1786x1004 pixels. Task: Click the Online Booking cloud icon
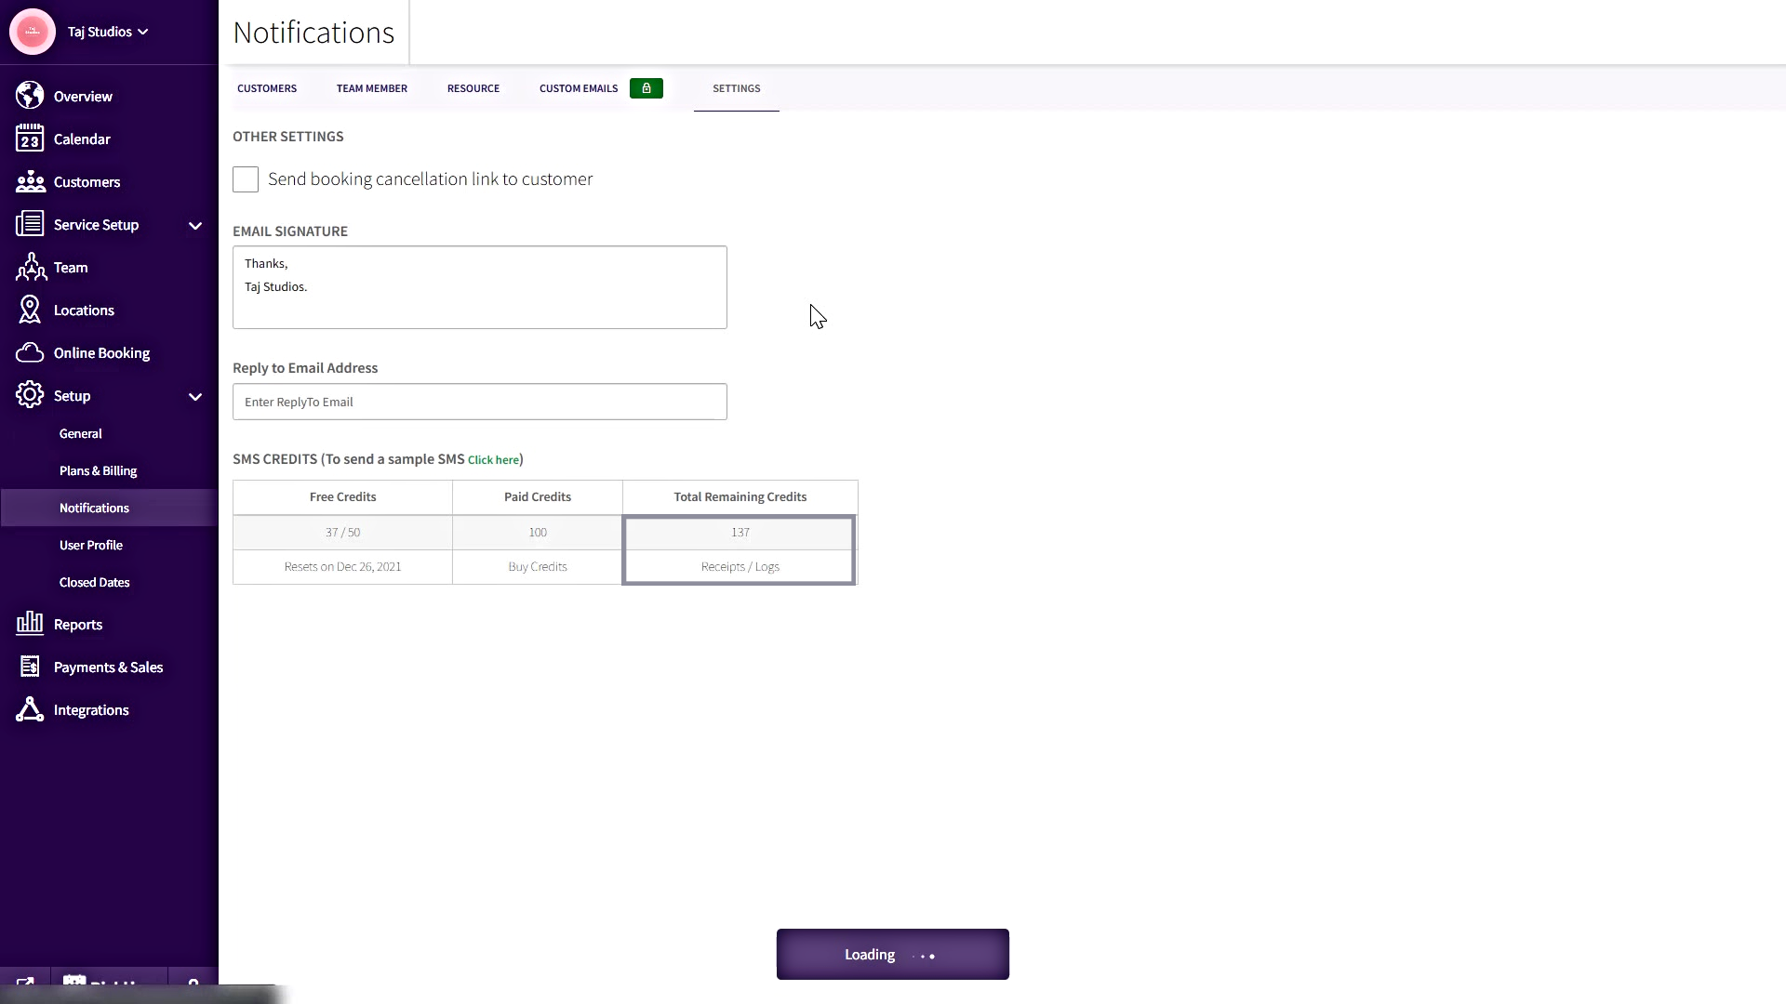pyautogui.click(x=30, y=353)
